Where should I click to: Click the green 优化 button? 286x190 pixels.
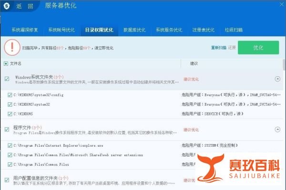(x=258, y=48)
